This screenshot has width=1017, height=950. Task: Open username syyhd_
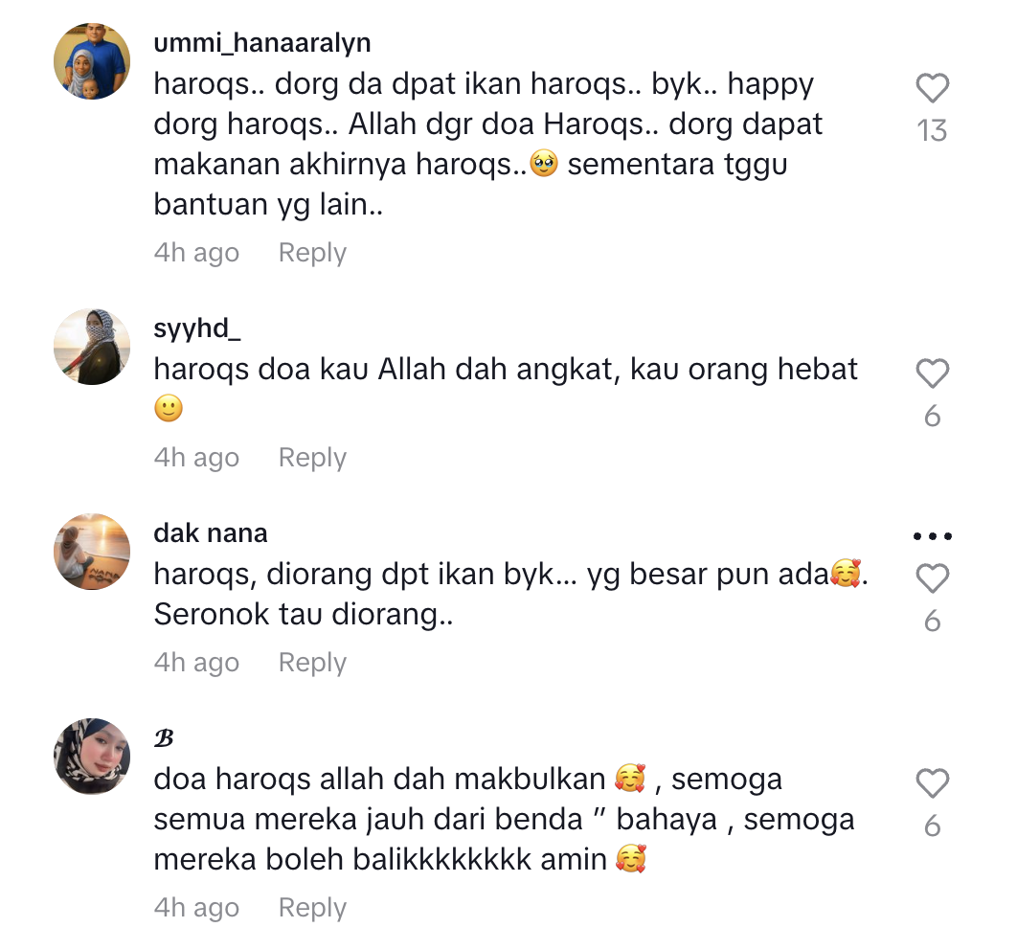point(197,328)
